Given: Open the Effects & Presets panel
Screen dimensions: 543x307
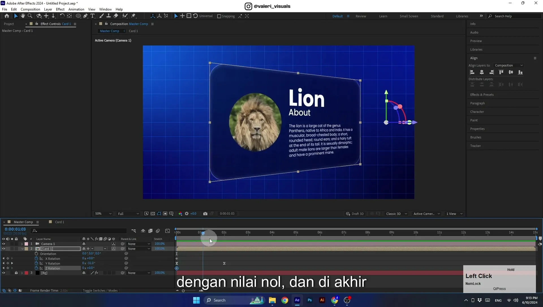Looking at the screenshot, I should 482,95.
